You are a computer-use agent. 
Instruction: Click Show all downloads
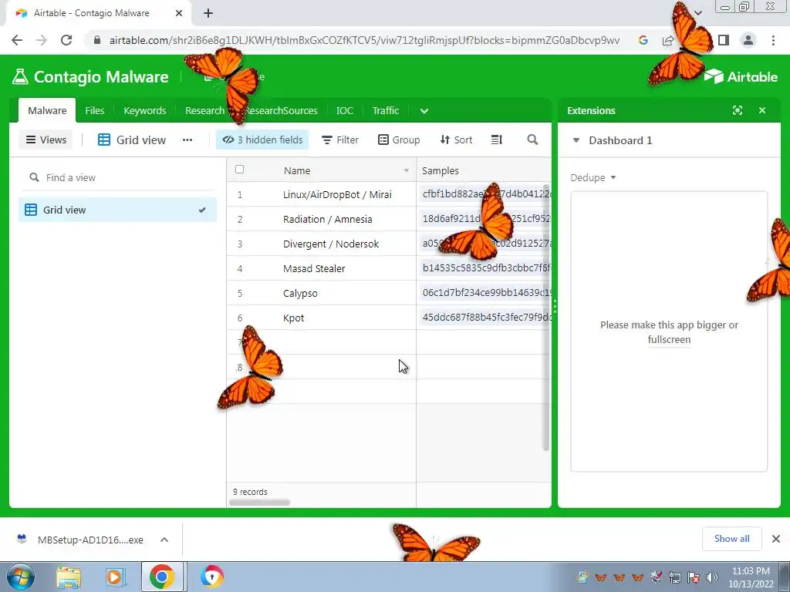[x=731, y=539]
